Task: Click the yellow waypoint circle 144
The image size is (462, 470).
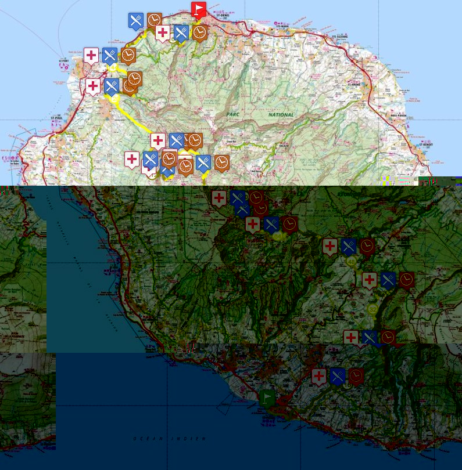Action: (x=113, y=68)
